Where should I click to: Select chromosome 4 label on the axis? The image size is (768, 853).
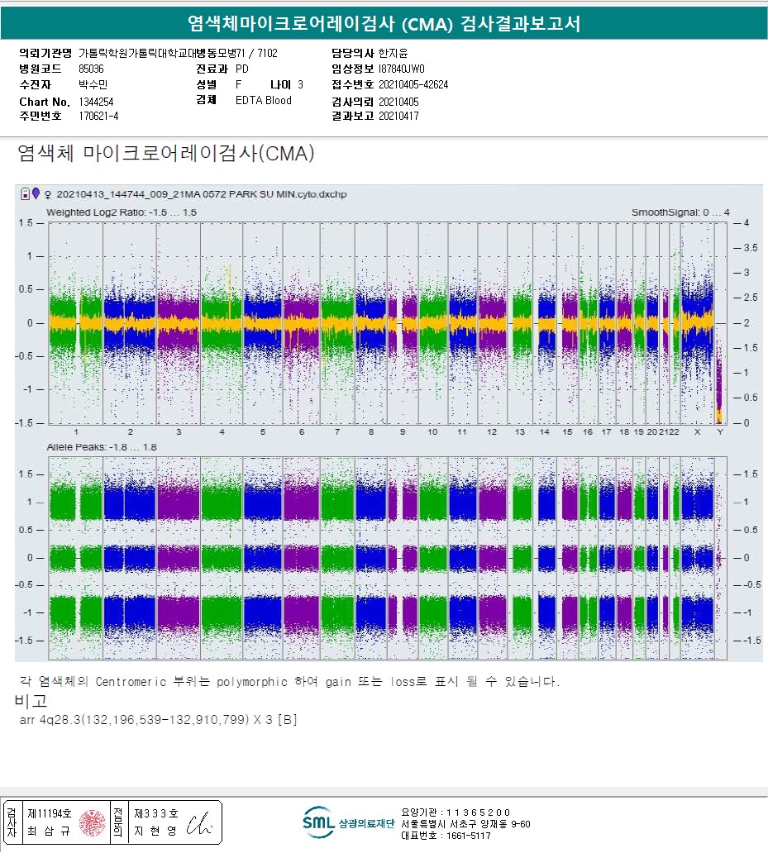click(222, 432)
